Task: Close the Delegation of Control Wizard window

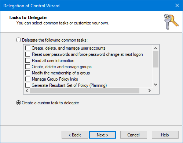Action: 177,5
